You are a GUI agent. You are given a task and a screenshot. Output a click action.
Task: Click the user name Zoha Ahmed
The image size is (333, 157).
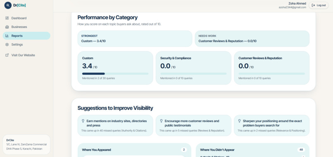(x=297, y=3)
